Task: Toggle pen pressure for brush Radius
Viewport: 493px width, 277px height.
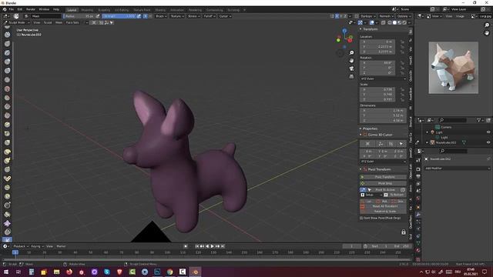Action: click(x=98, y=16)
